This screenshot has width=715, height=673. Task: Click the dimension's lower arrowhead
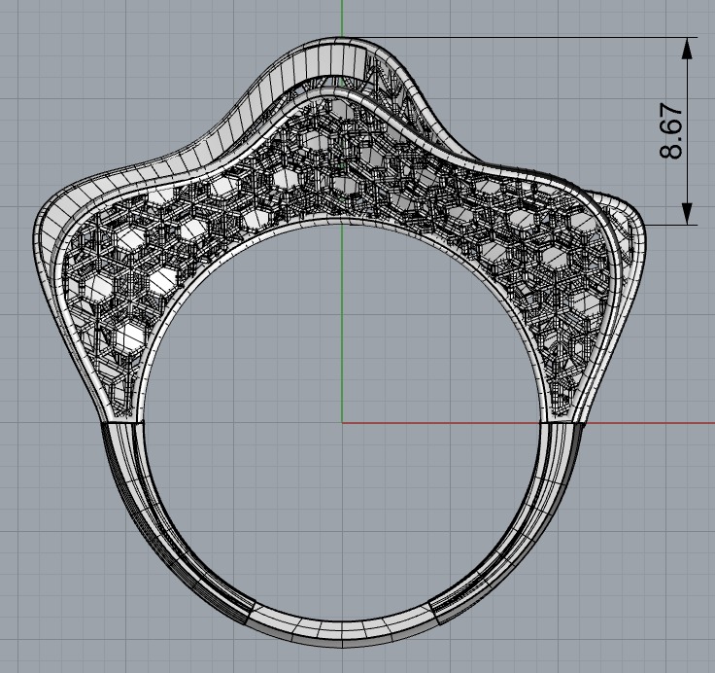tap(687, 214)
